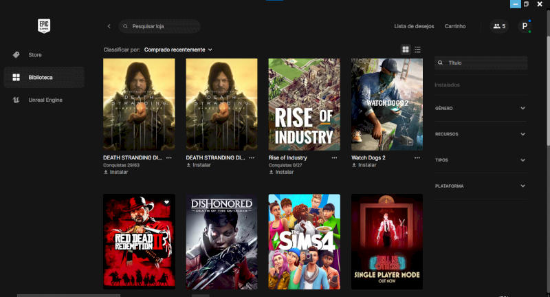Click the Biblioteca grid icon
Viewport: 550px width, 297px height.
pyautogui.click(x=16, y=77)
